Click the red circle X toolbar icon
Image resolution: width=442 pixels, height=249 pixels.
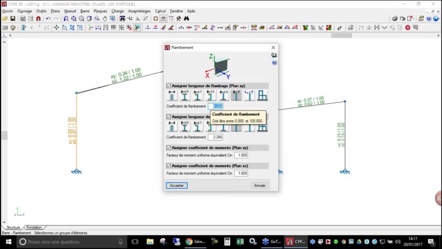(407, 28)
